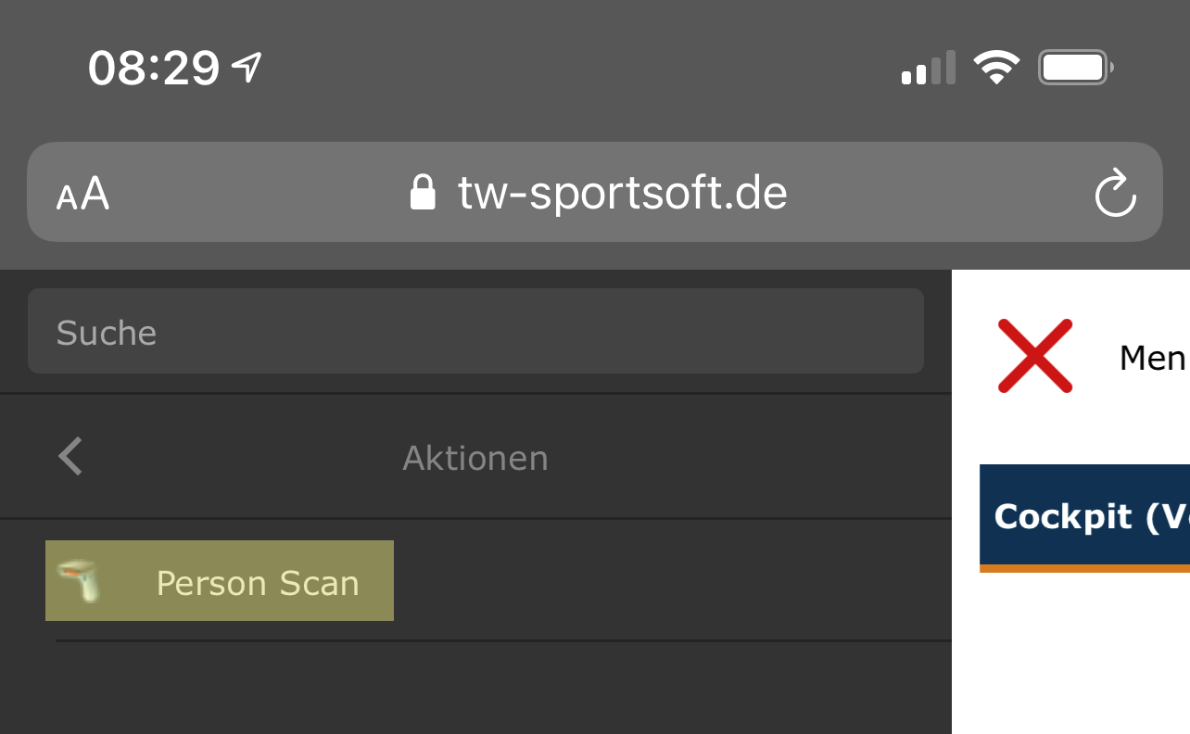Tap the location arrow beside the clock
Screen dimensions: 1190x734
pos(247,67)
